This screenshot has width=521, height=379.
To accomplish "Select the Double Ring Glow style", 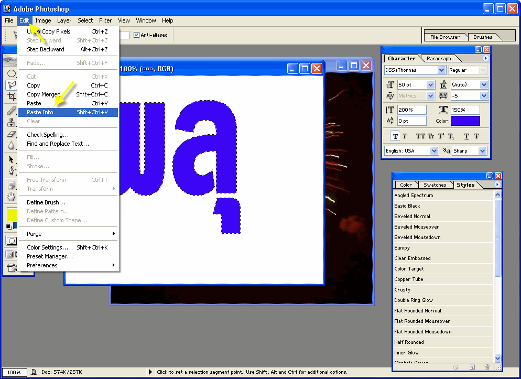I will click(x=443, y=300).
